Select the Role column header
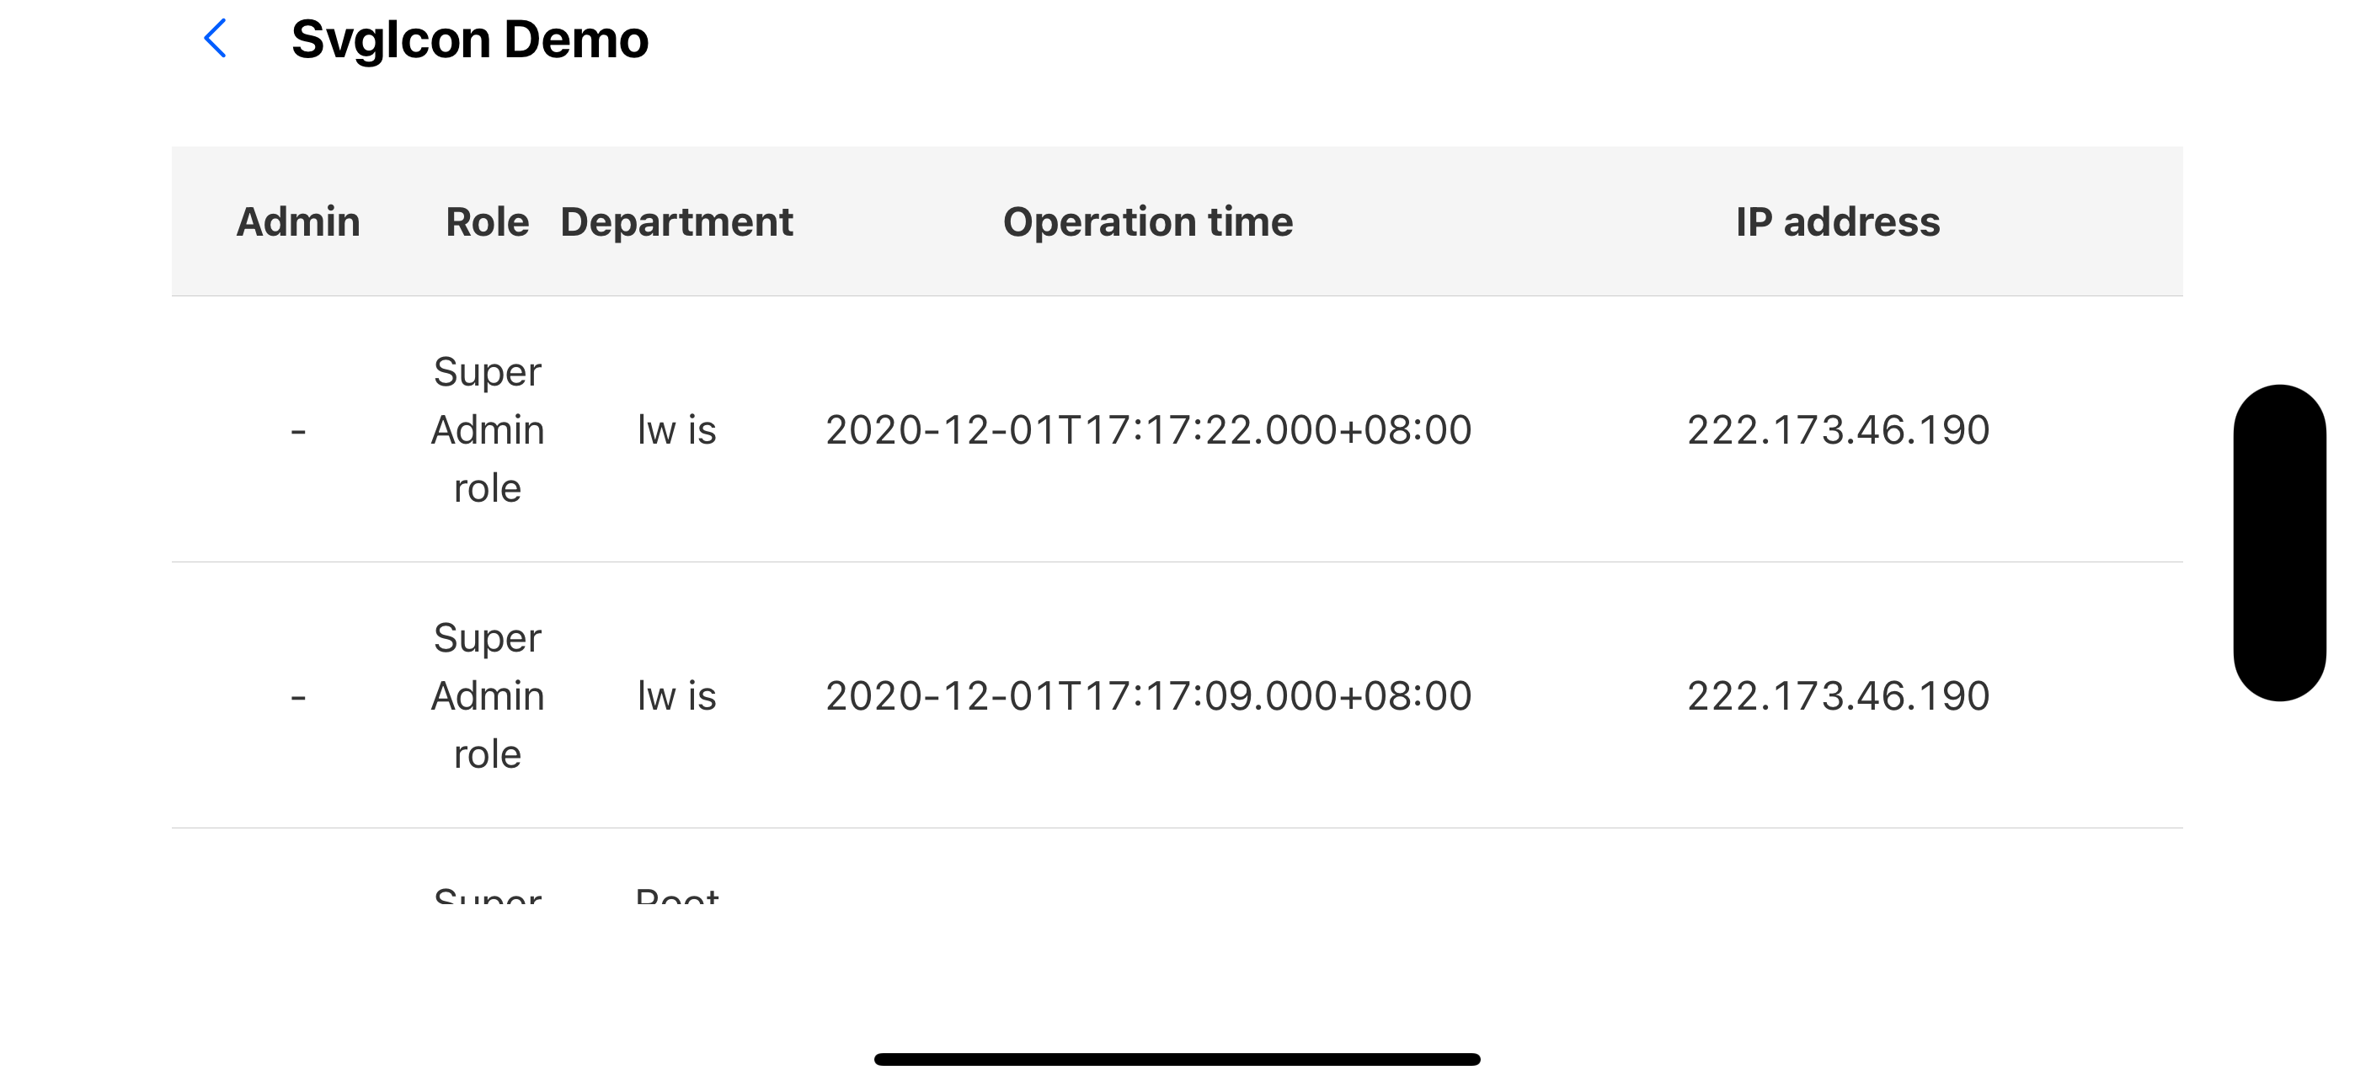Image resolution: width=2355 pixels, height=1086 pixels. 488,221
